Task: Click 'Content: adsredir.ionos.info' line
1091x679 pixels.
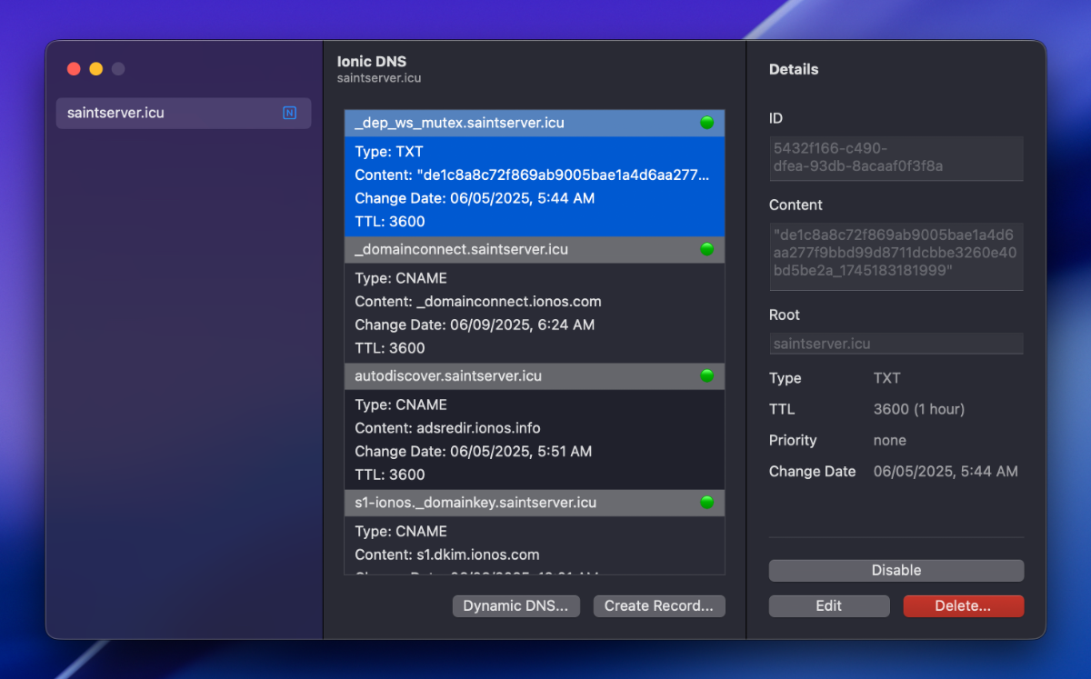Action: (448, 428)
